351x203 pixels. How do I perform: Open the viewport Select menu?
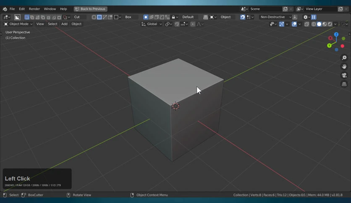click(52, 24)
